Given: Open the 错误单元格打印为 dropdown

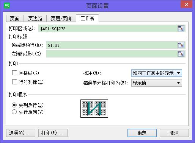Looking at the screenshot, I should [x=157, y=83].
